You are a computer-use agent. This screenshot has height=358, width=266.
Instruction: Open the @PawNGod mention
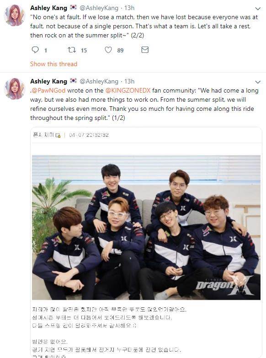point(48,90)
